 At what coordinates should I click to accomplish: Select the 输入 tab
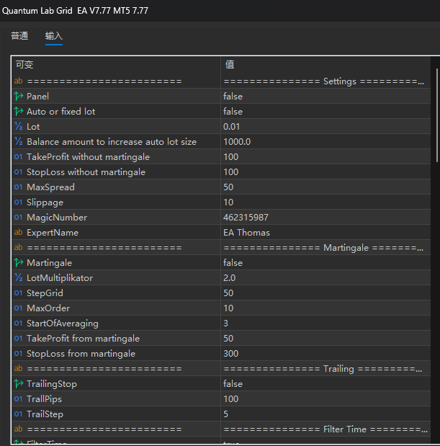(54, 36)
